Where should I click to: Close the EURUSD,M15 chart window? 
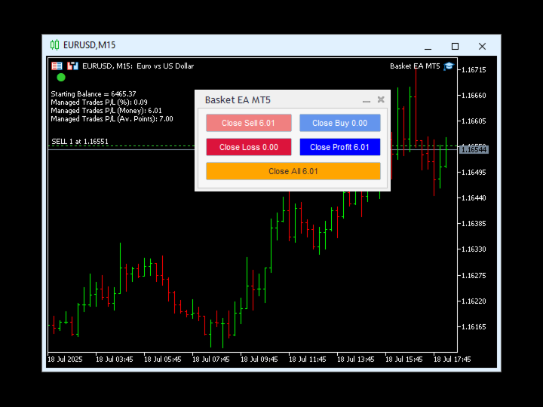click(x=482, y=47)
